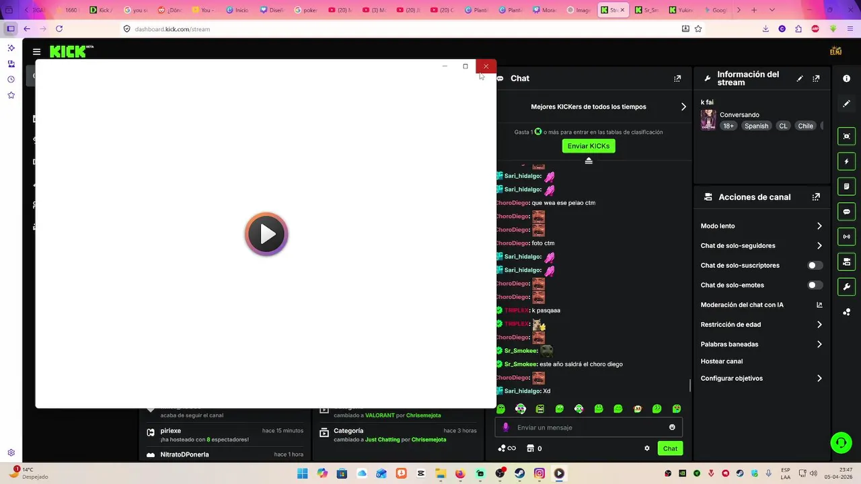Switch to the poker browser tab
The height and width of the screenshot is (484, 861).
308,10
